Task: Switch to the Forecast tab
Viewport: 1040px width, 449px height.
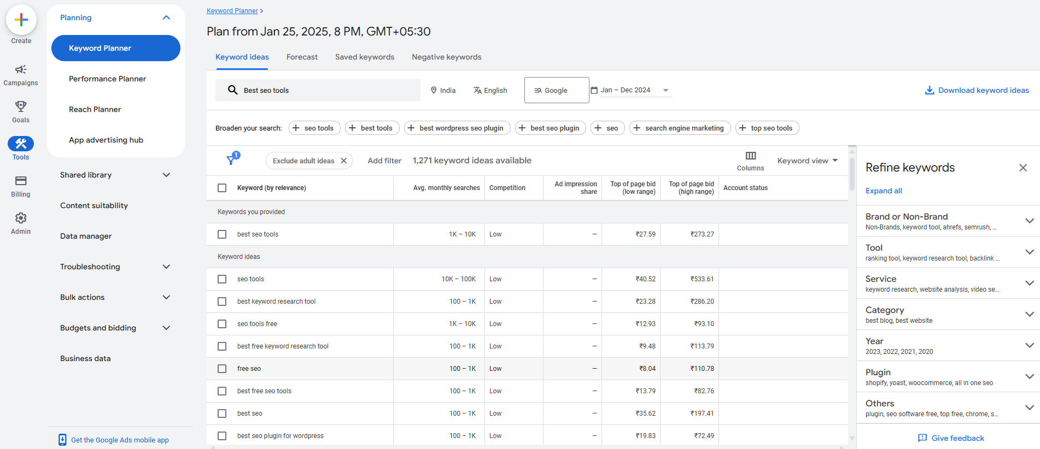Action: coord(302,57)
